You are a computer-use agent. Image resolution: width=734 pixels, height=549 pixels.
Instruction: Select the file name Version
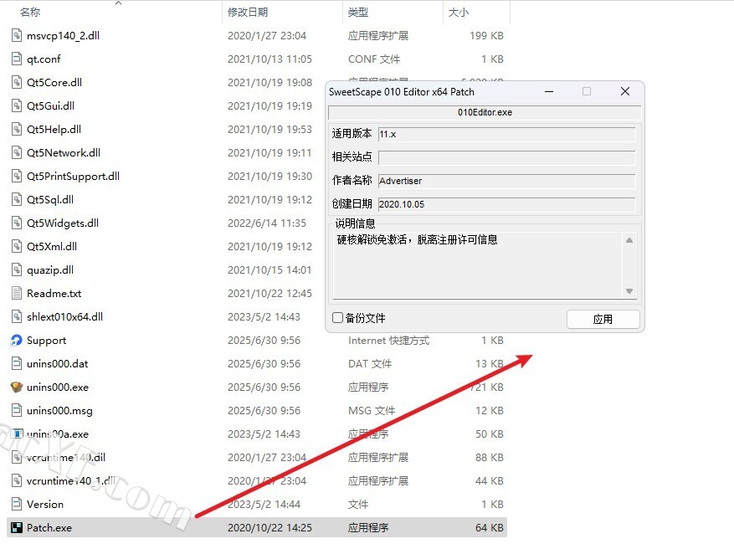[x=45, y=505]
